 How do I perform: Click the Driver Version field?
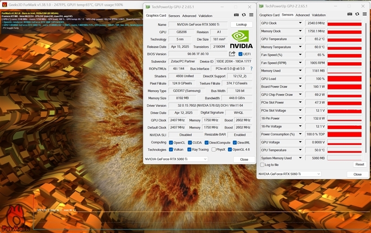(x=211, y=105)
